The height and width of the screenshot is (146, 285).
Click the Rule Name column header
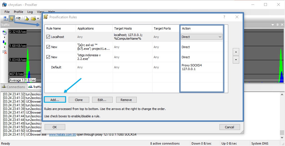coord(60,28)
